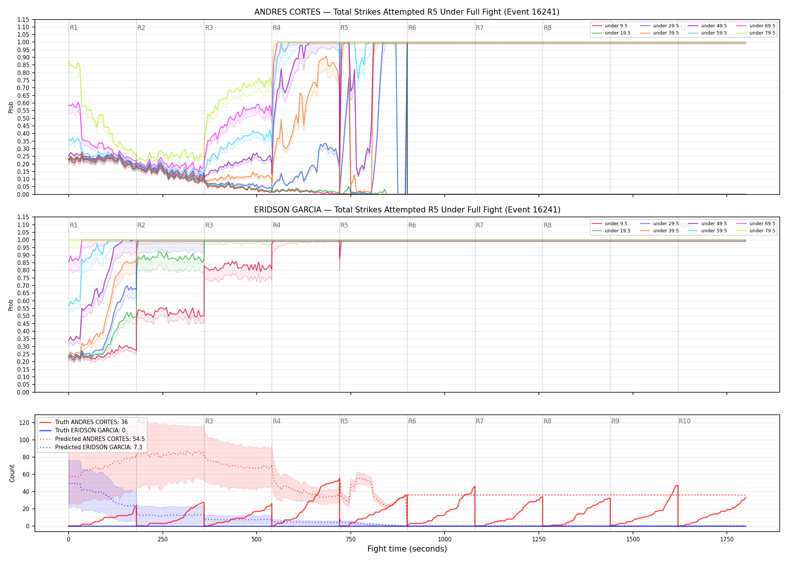Click the 'under 9.5' legend entry in top chart

[610, 26]
